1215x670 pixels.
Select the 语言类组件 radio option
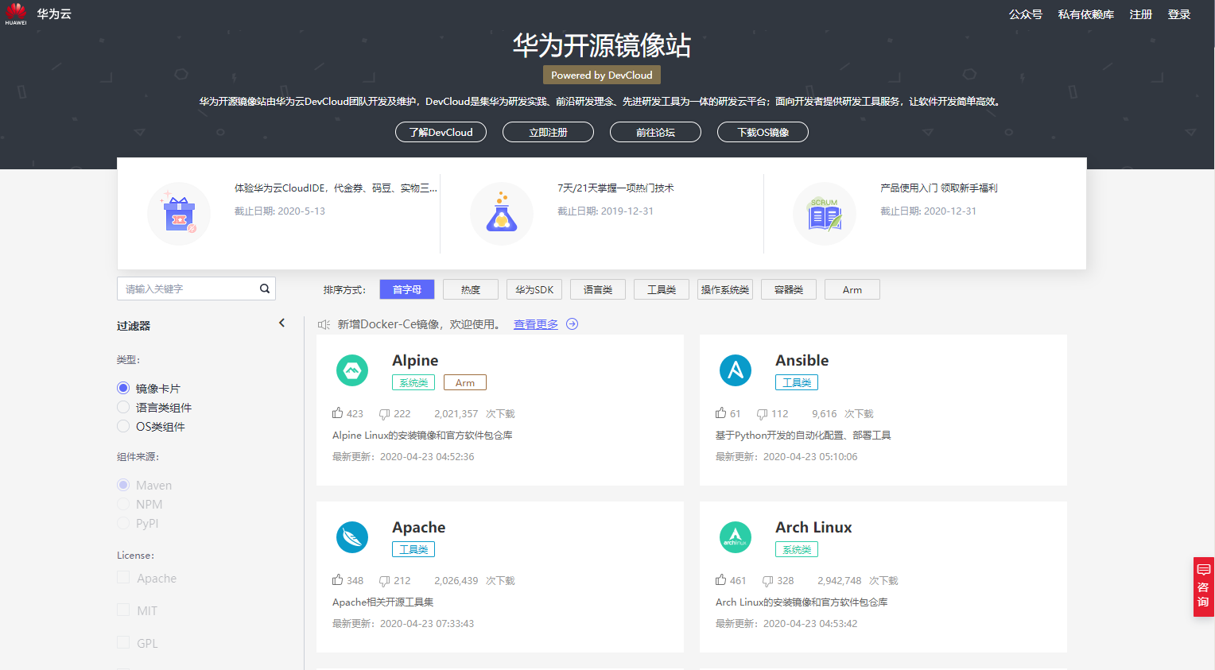[x=123, y=407]
